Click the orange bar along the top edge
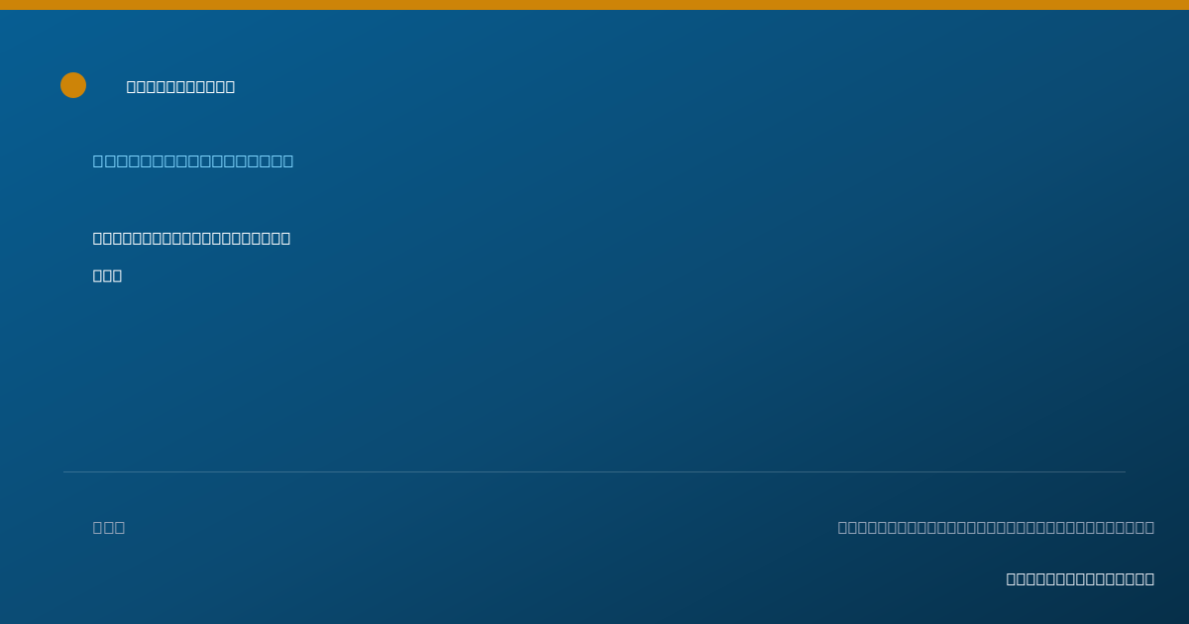The height and width of the screenshot is (624, 1189). [594, 5]
